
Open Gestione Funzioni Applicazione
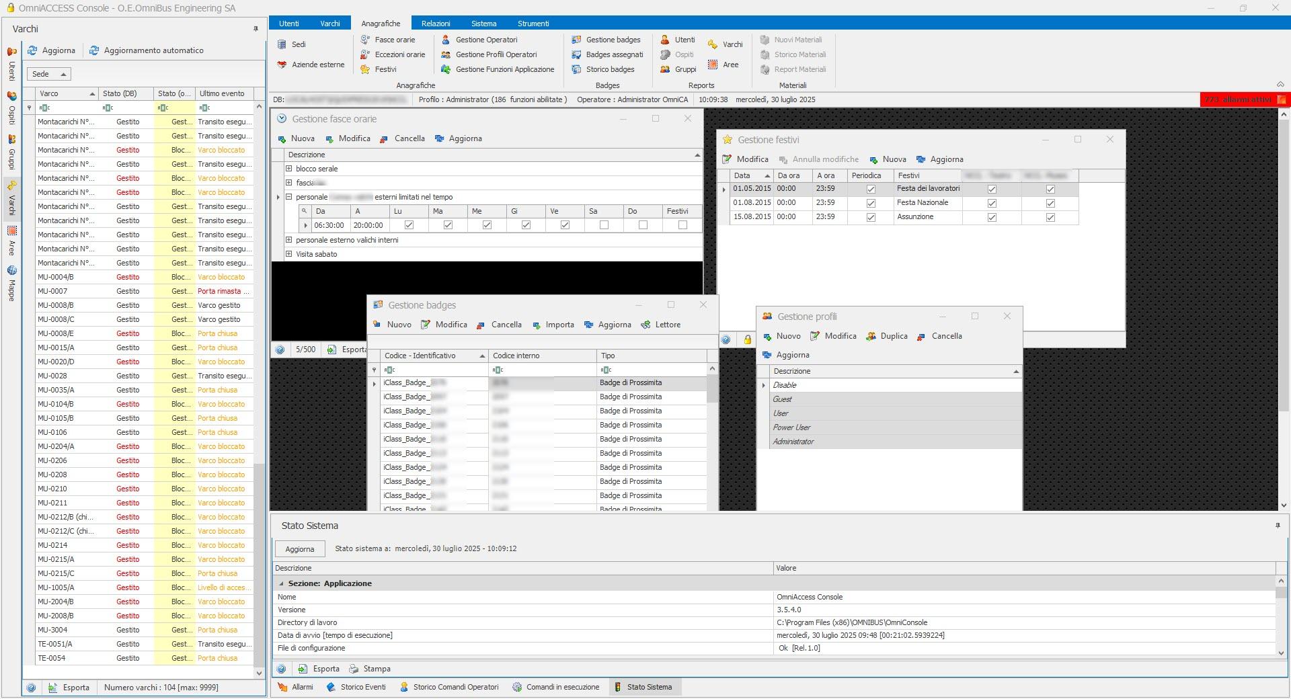pos(498,69)
